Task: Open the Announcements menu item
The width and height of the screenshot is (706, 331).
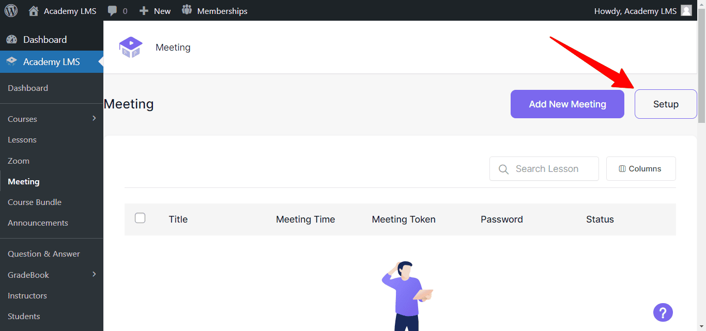Action: point(38,223)
